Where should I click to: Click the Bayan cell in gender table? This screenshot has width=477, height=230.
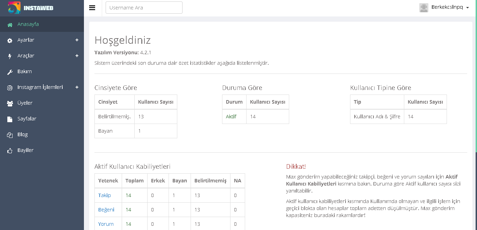pyautogui.click(x=115, y=131)
